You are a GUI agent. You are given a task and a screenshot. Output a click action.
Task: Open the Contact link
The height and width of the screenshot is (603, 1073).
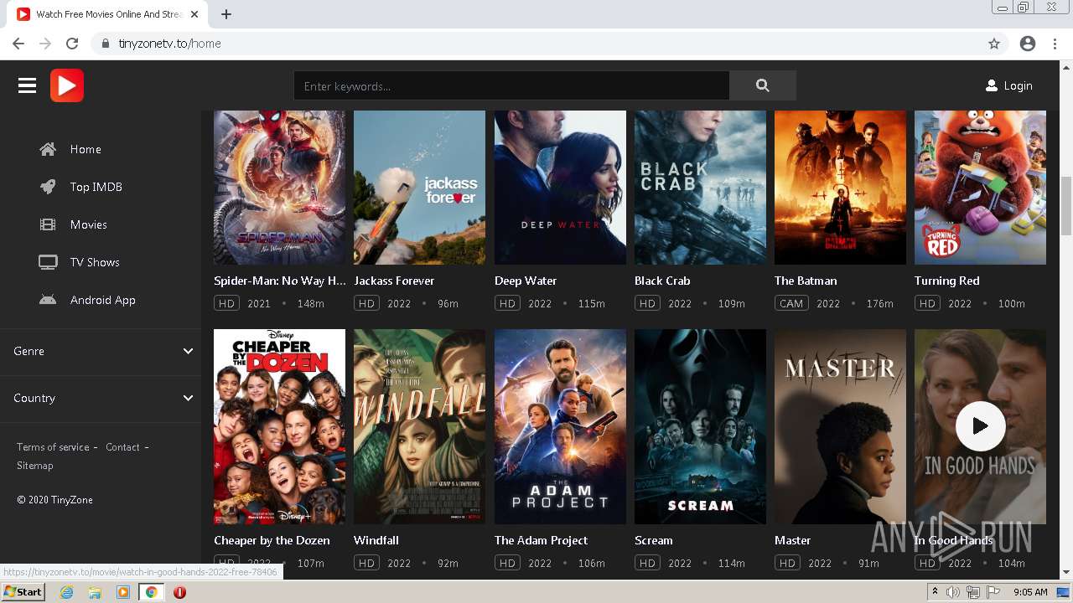pyautogui.click(x=122, y=447)
